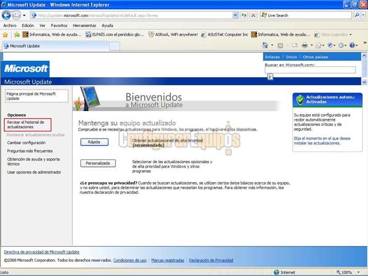Click the Help question mark toolbar icon

pos(353,45)
